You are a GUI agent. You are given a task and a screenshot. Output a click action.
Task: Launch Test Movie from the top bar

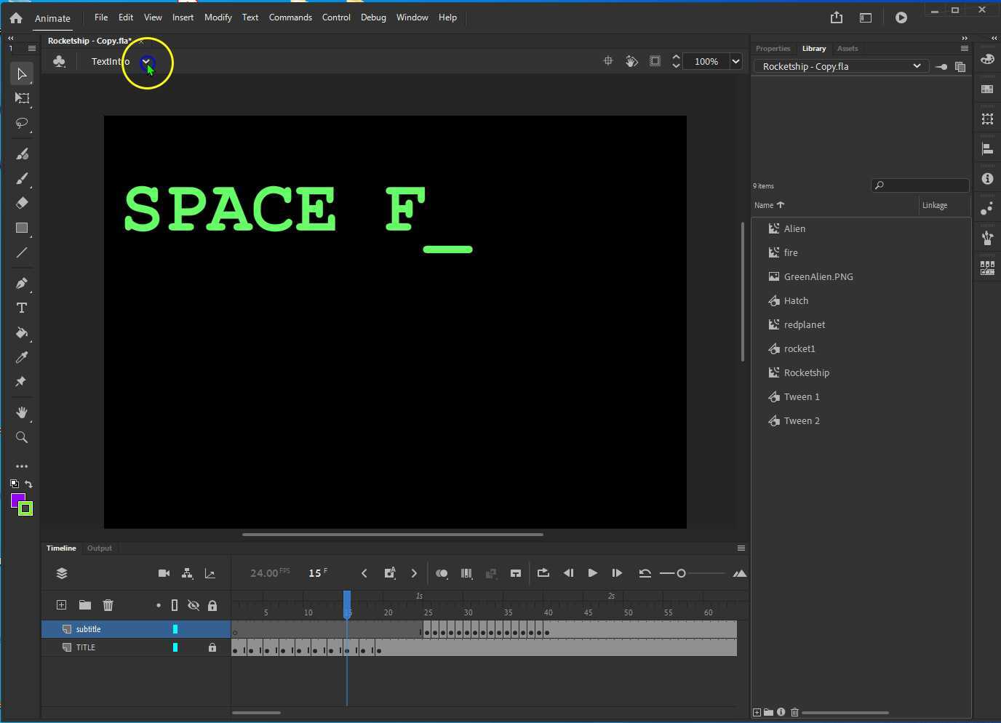(901, 17)
